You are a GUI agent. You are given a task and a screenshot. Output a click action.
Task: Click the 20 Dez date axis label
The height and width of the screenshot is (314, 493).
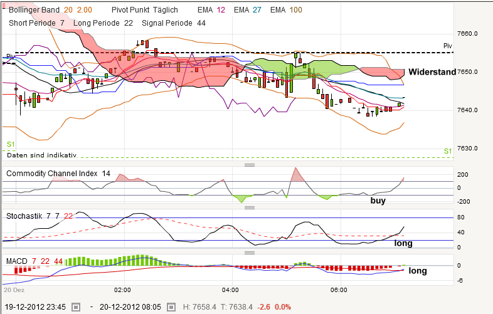pyautogui.click(x=14, y=290)
